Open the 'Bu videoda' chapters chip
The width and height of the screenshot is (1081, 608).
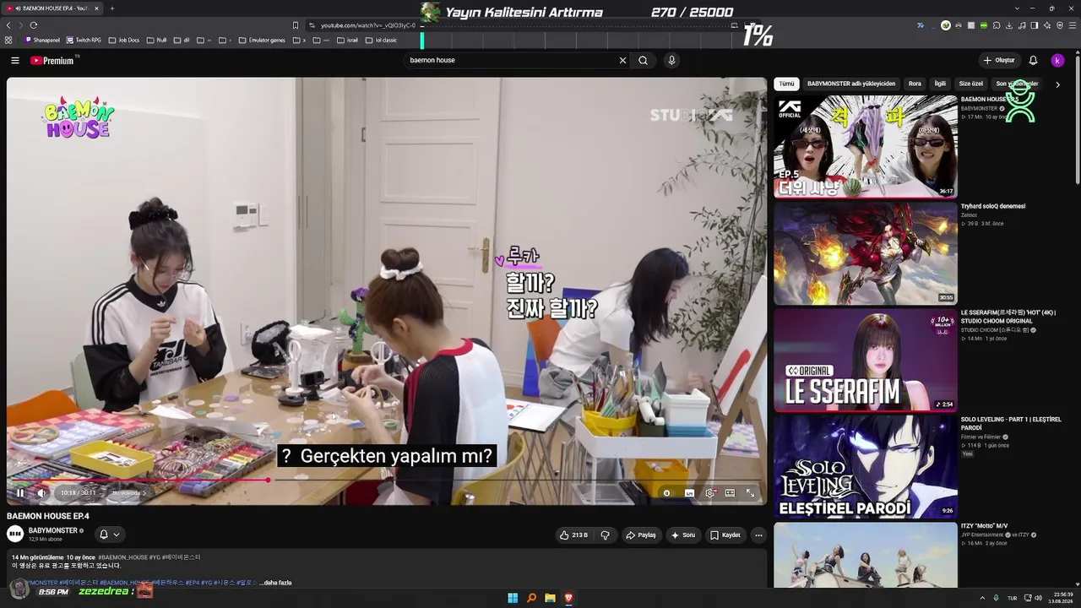pos(128,493)
